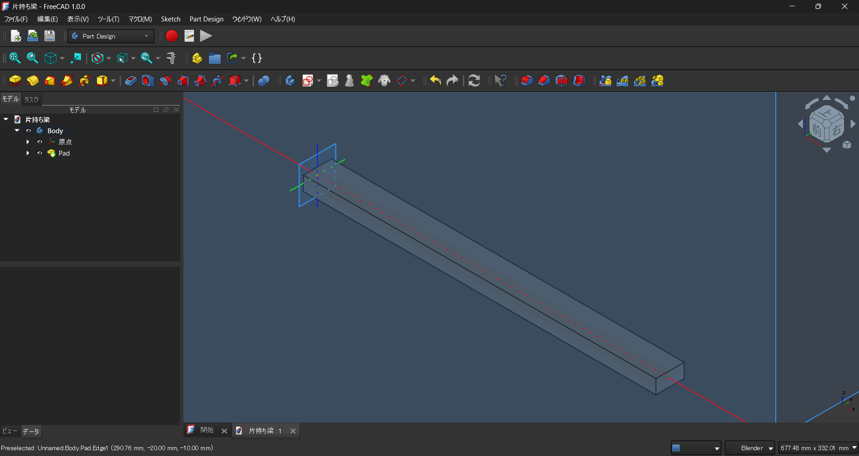Click the Fit All zoom icon
859x456 pixels.
15,58
